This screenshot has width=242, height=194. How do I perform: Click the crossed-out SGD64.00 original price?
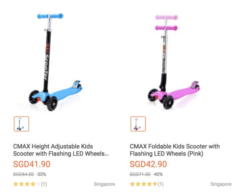(23, 174)
